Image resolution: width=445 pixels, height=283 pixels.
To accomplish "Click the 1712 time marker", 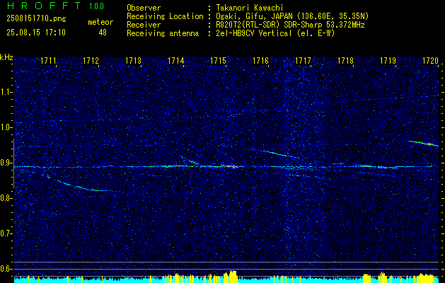I will [x=91, y=60].
